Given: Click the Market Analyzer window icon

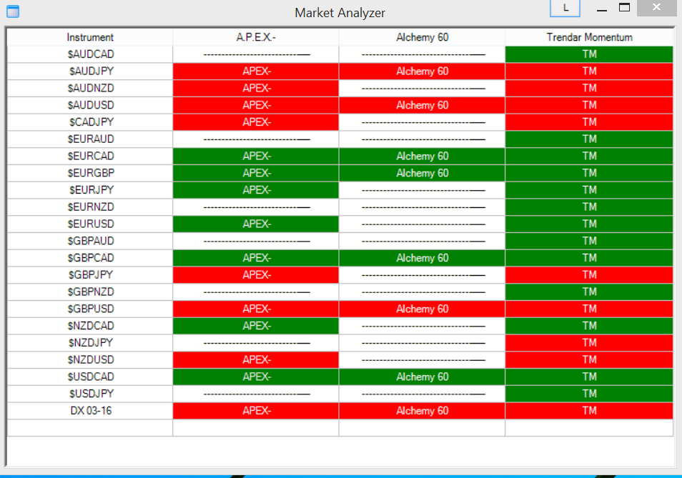Looking at the screenshot, I should pyautogui.click(x=13, y=11).
